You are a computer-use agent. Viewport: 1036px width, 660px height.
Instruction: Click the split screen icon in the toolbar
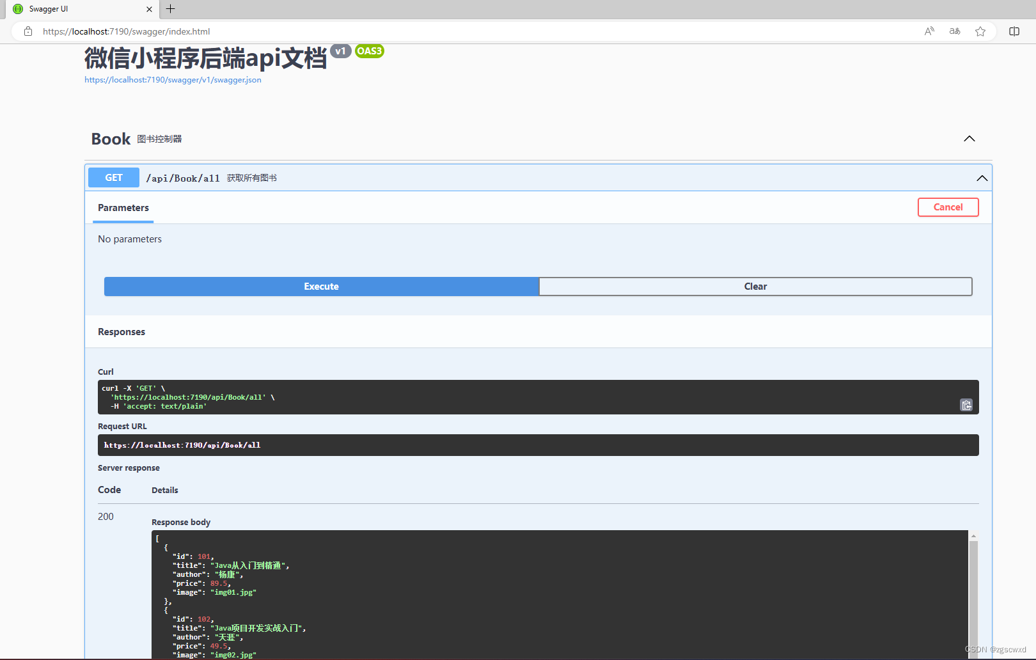click(x=1014, y=31)
